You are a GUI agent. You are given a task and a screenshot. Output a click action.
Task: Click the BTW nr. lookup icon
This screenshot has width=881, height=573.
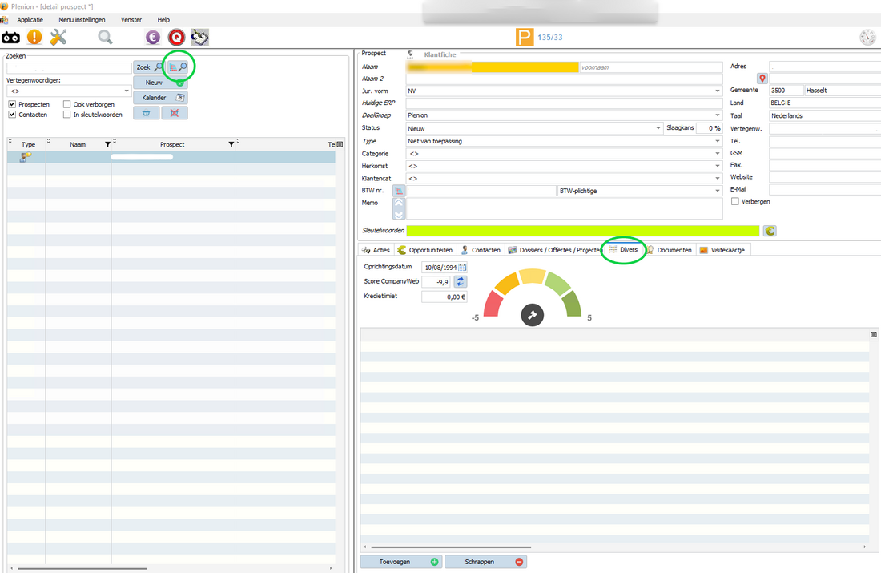point(399,191)
